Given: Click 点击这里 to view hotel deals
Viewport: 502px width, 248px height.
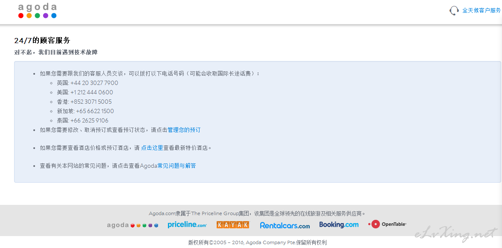Looking at the screenshot, I should 152,148.
